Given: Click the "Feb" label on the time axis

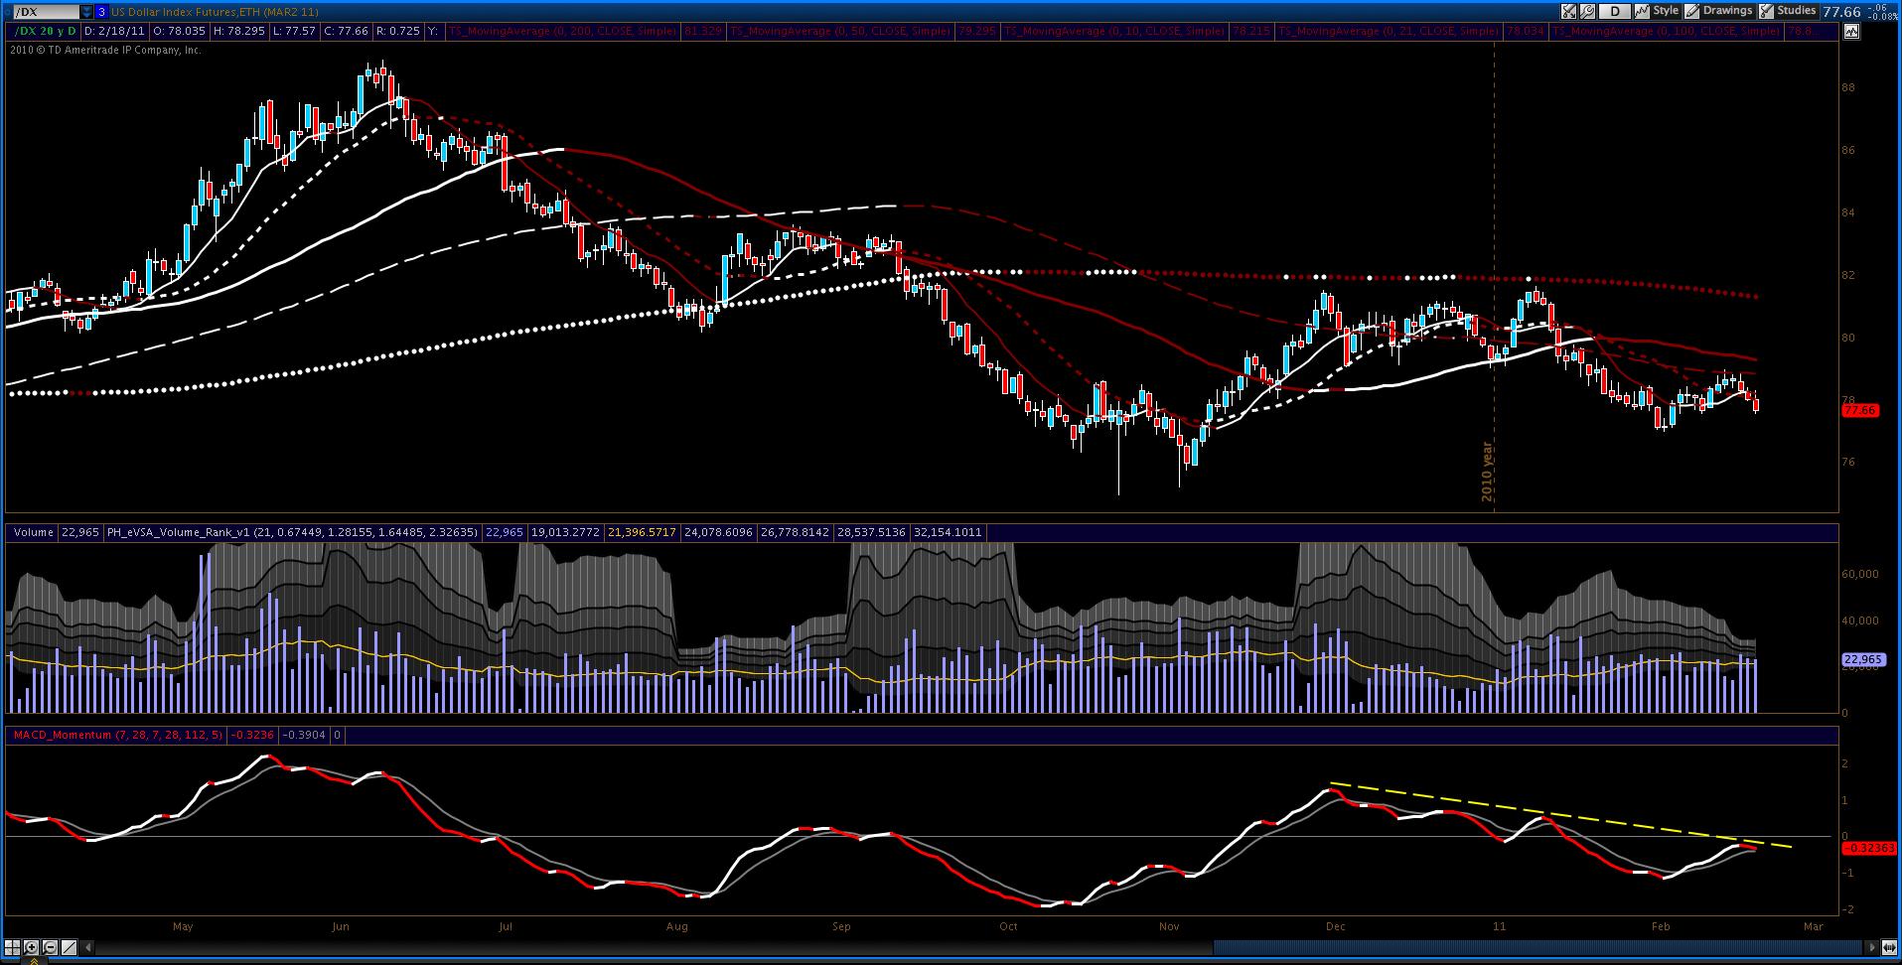Looking at the screenshot, I should click(1661, 926).
